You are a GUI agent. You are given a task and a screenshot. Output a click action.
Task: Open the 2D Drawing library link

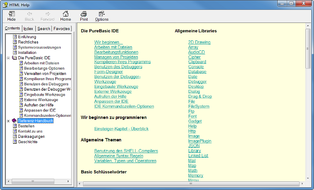pyautogui.click(x=199, y=42)
